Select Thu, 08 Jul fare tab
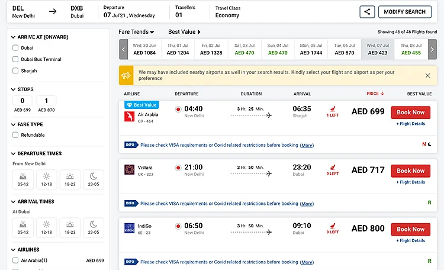The height and width of the screenshot is (270, 444). [x=411, y=49]
